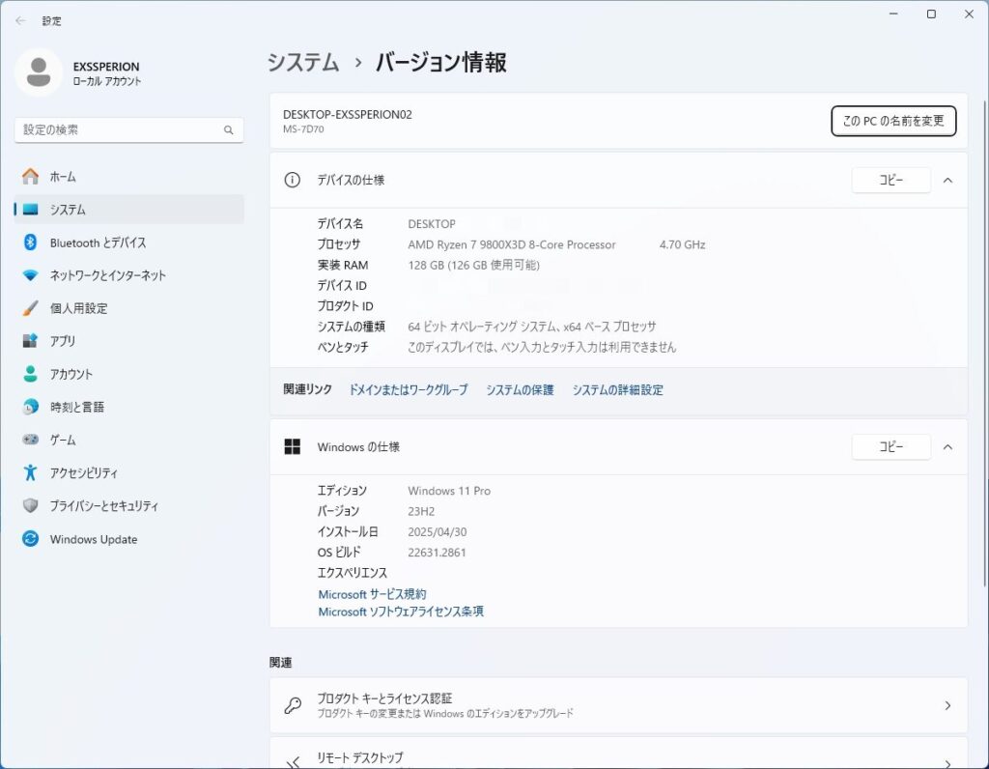Select the OS build 22631.2861
The width and height of the screenshot is (989, 769).
point(438,553)
